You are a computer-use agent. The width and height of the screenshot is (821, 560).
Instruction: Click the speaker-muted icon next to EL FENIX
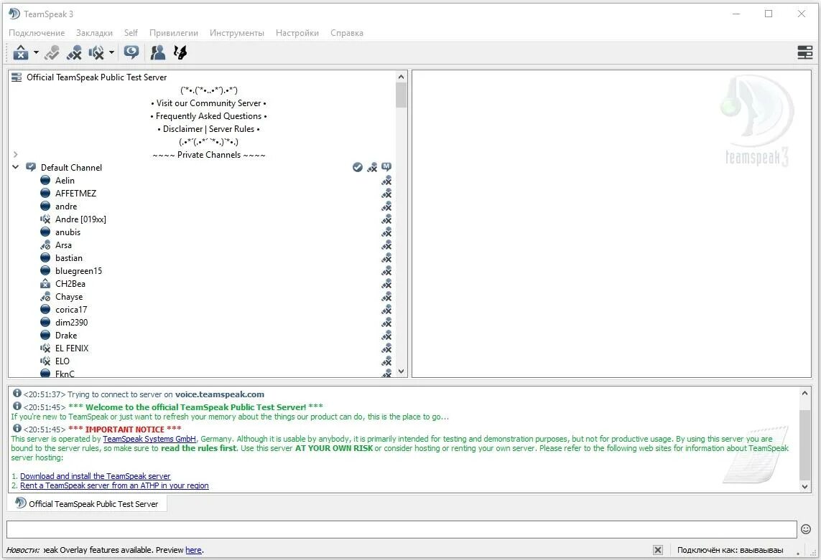point(45,348)
